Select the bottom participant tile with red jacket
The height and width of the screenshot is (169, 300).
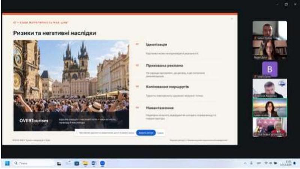[x=270, y=127]
